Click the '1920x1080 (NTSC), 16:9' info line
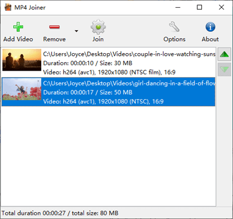Viewport: 233px width, 219px height. point(104,101)
